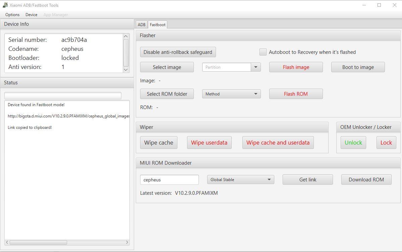Click the 'Device found in Fastboot mode!' line

(36, 105)
